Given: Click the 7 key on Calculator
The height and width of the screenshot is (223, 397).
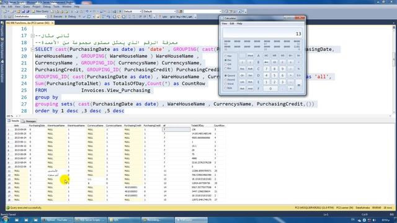Looking at the screenshot, I should pos(266,69).
